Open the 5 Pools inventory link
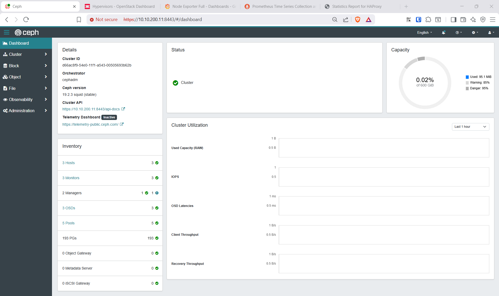 click(69, 223)
